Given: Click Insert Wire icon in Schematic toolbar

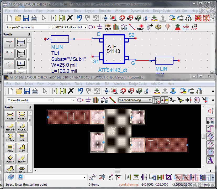Looking at the screenshot, I should (132, 27).
